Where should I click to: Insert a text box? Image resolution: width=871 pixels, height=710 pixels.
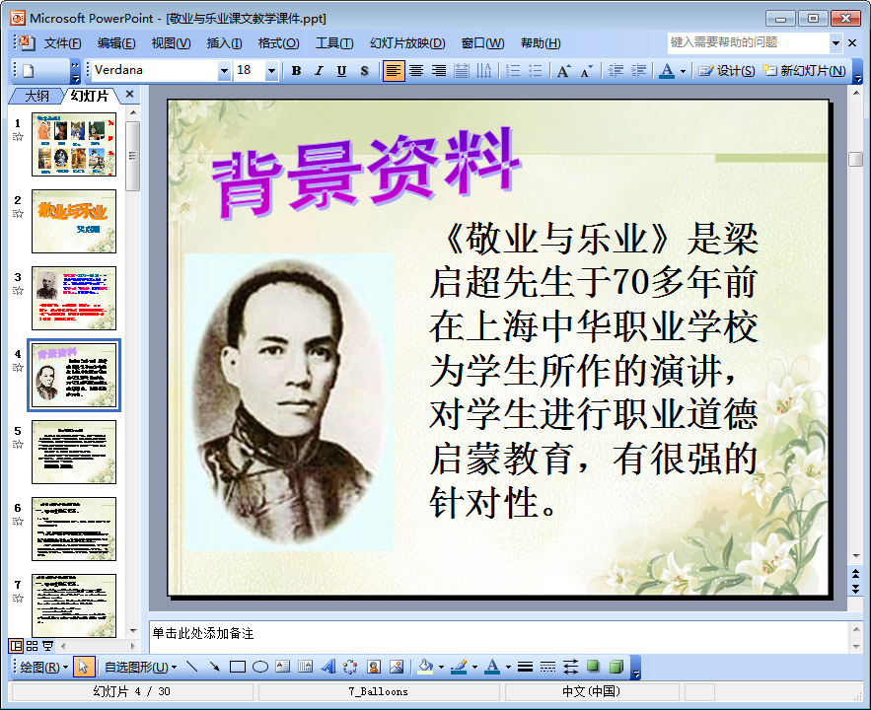click(x=283, y=667)
